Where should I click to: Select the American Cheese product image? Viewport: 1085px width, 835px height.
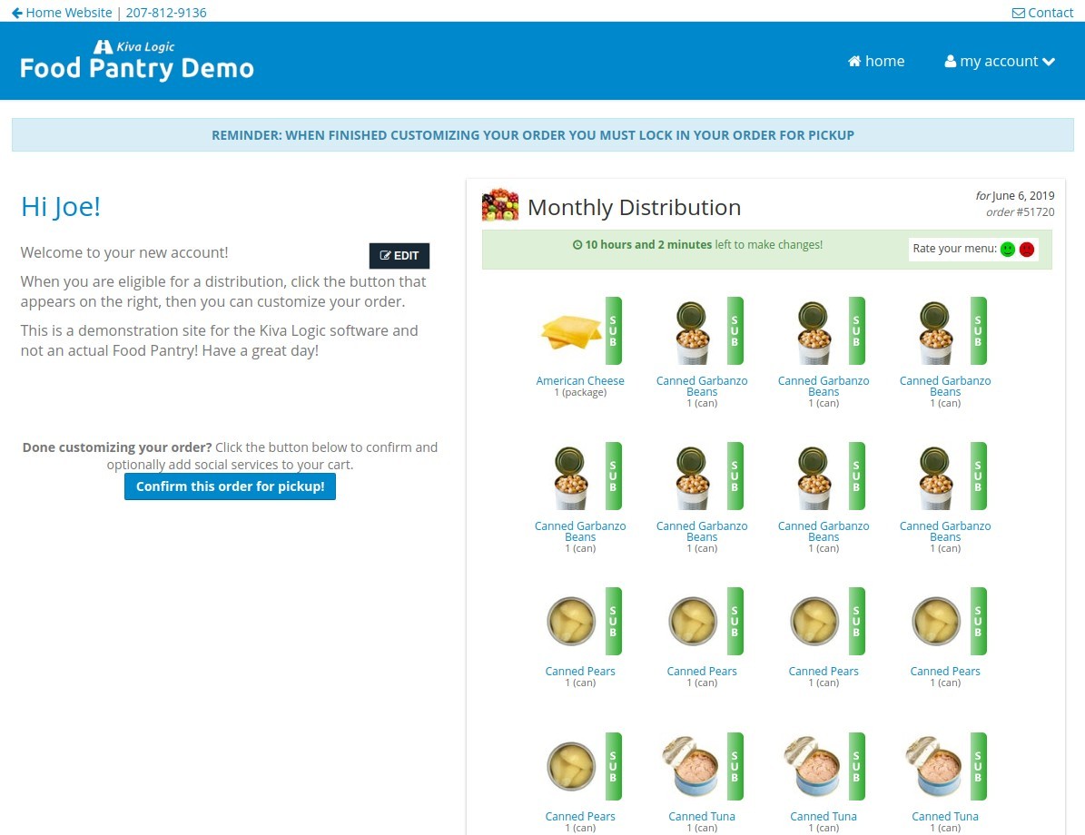coord(572,332)
